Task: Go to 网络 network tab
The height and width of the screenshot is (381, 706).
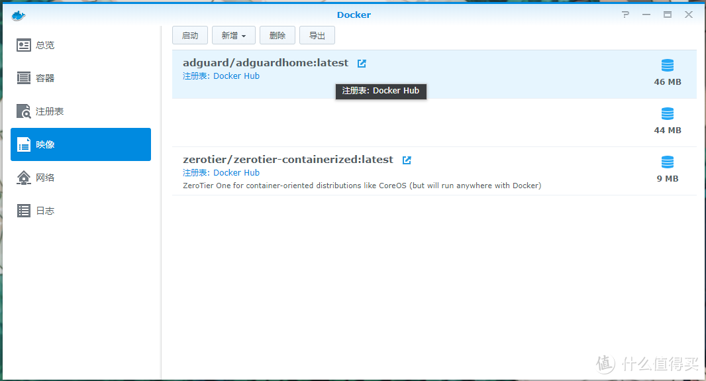Action: point(81,178)
